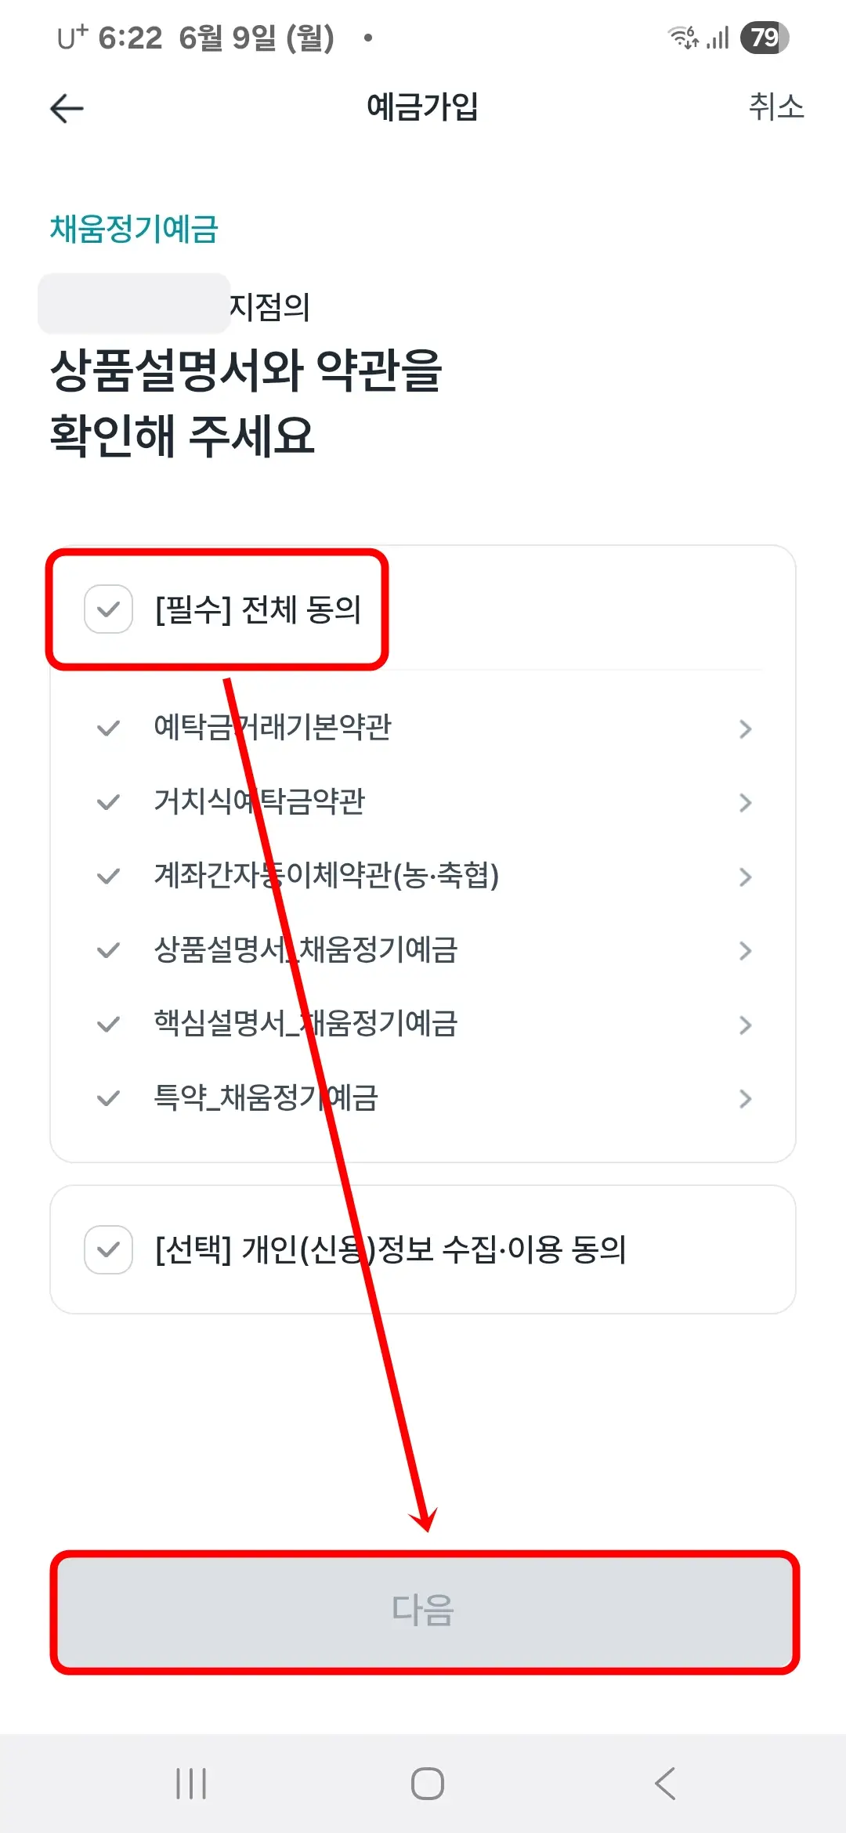Image resolution: width=846 pixels, height=1833 pixels.
Task: Uncheck the 예탁금거래기본약관 agreement
Action: (x=107, y=727)
